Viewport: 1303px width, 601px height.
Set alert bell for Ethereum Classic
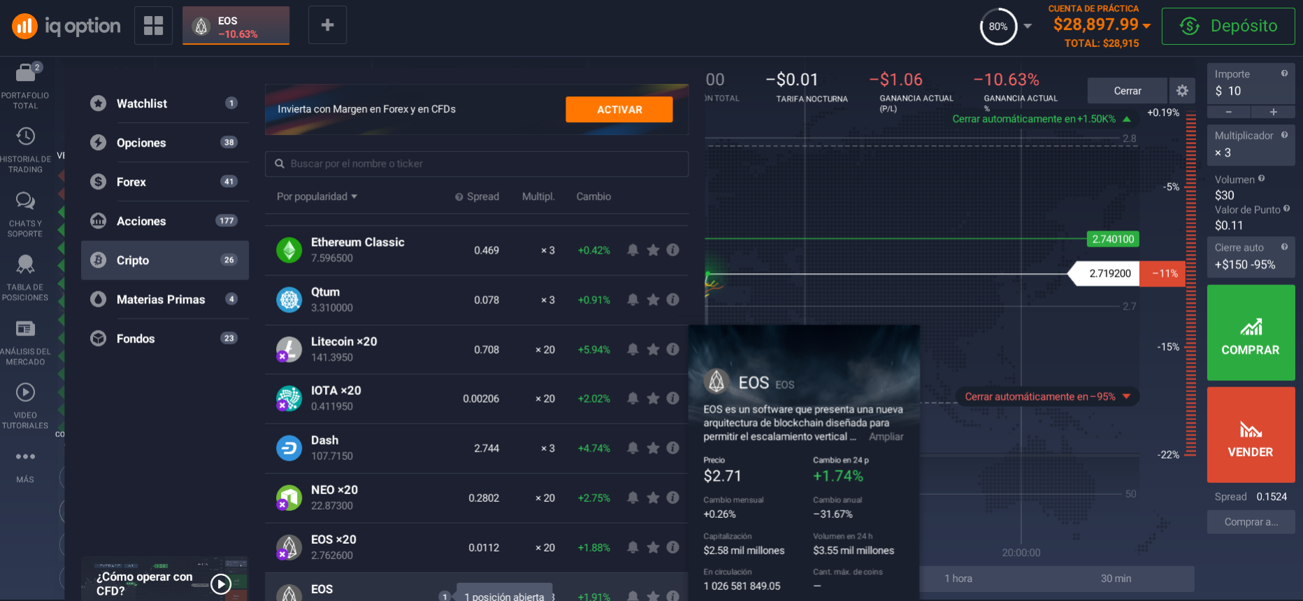click(633, 250)
